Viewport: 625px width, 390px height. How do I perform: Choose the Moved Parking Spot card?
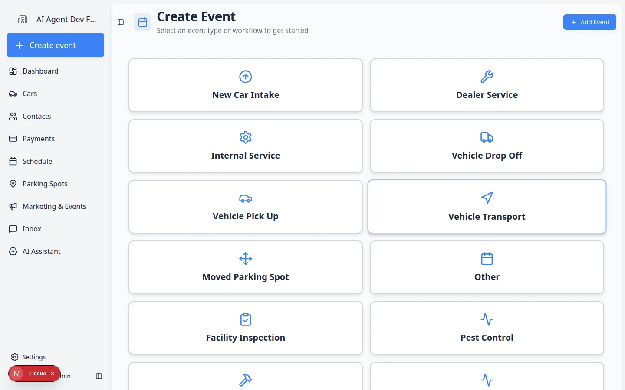[x=246, y=267]
